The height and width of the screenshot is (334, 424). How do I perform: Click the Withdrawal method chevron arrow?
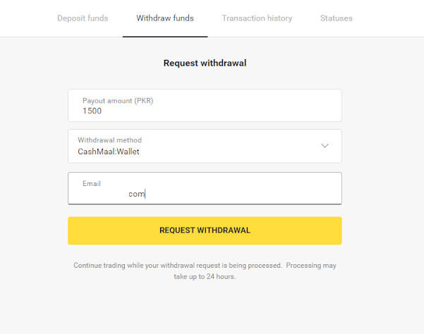coord(325,146)
